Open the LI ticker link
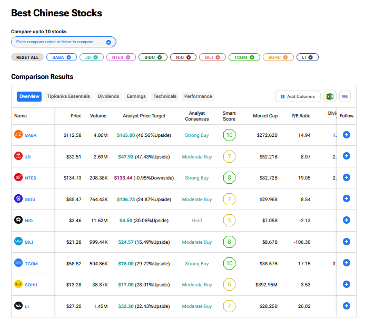 [27, 306]
